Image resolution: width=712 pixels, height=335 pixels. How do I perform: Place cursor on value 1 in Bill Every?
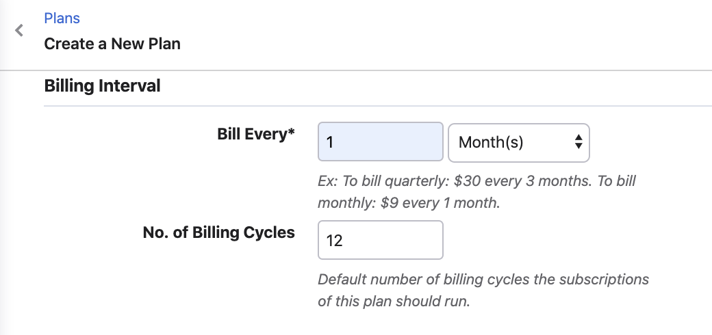click(330, 143)
